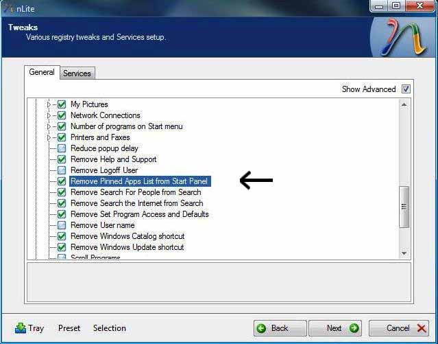Check the Remove Logoff User box
This screenshot has height=344, width=438.
point(62,170)
